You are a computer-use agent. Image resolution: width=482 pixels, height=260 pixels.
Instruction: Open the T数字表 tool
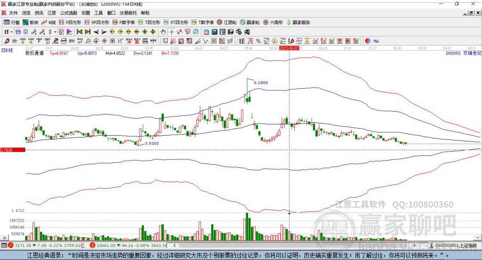202,23
